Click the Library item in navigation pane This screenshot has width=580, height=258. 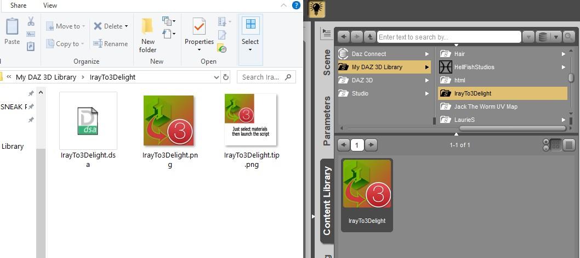tap(13, 146)
